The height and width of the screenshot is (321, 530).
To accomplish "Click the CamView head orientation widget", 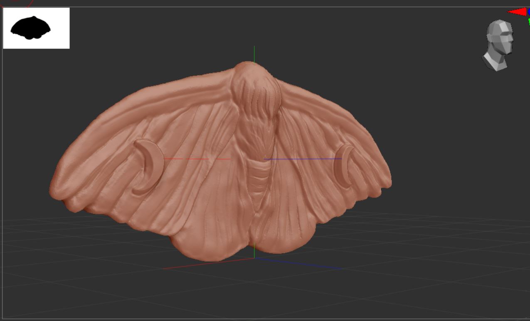I will coord(498,45).
